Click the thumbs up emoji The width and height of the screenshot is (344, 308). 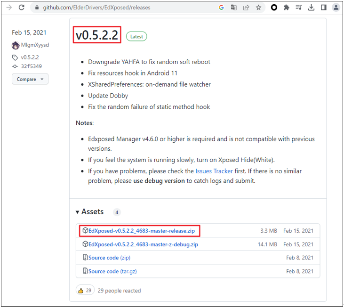(81, 291)
